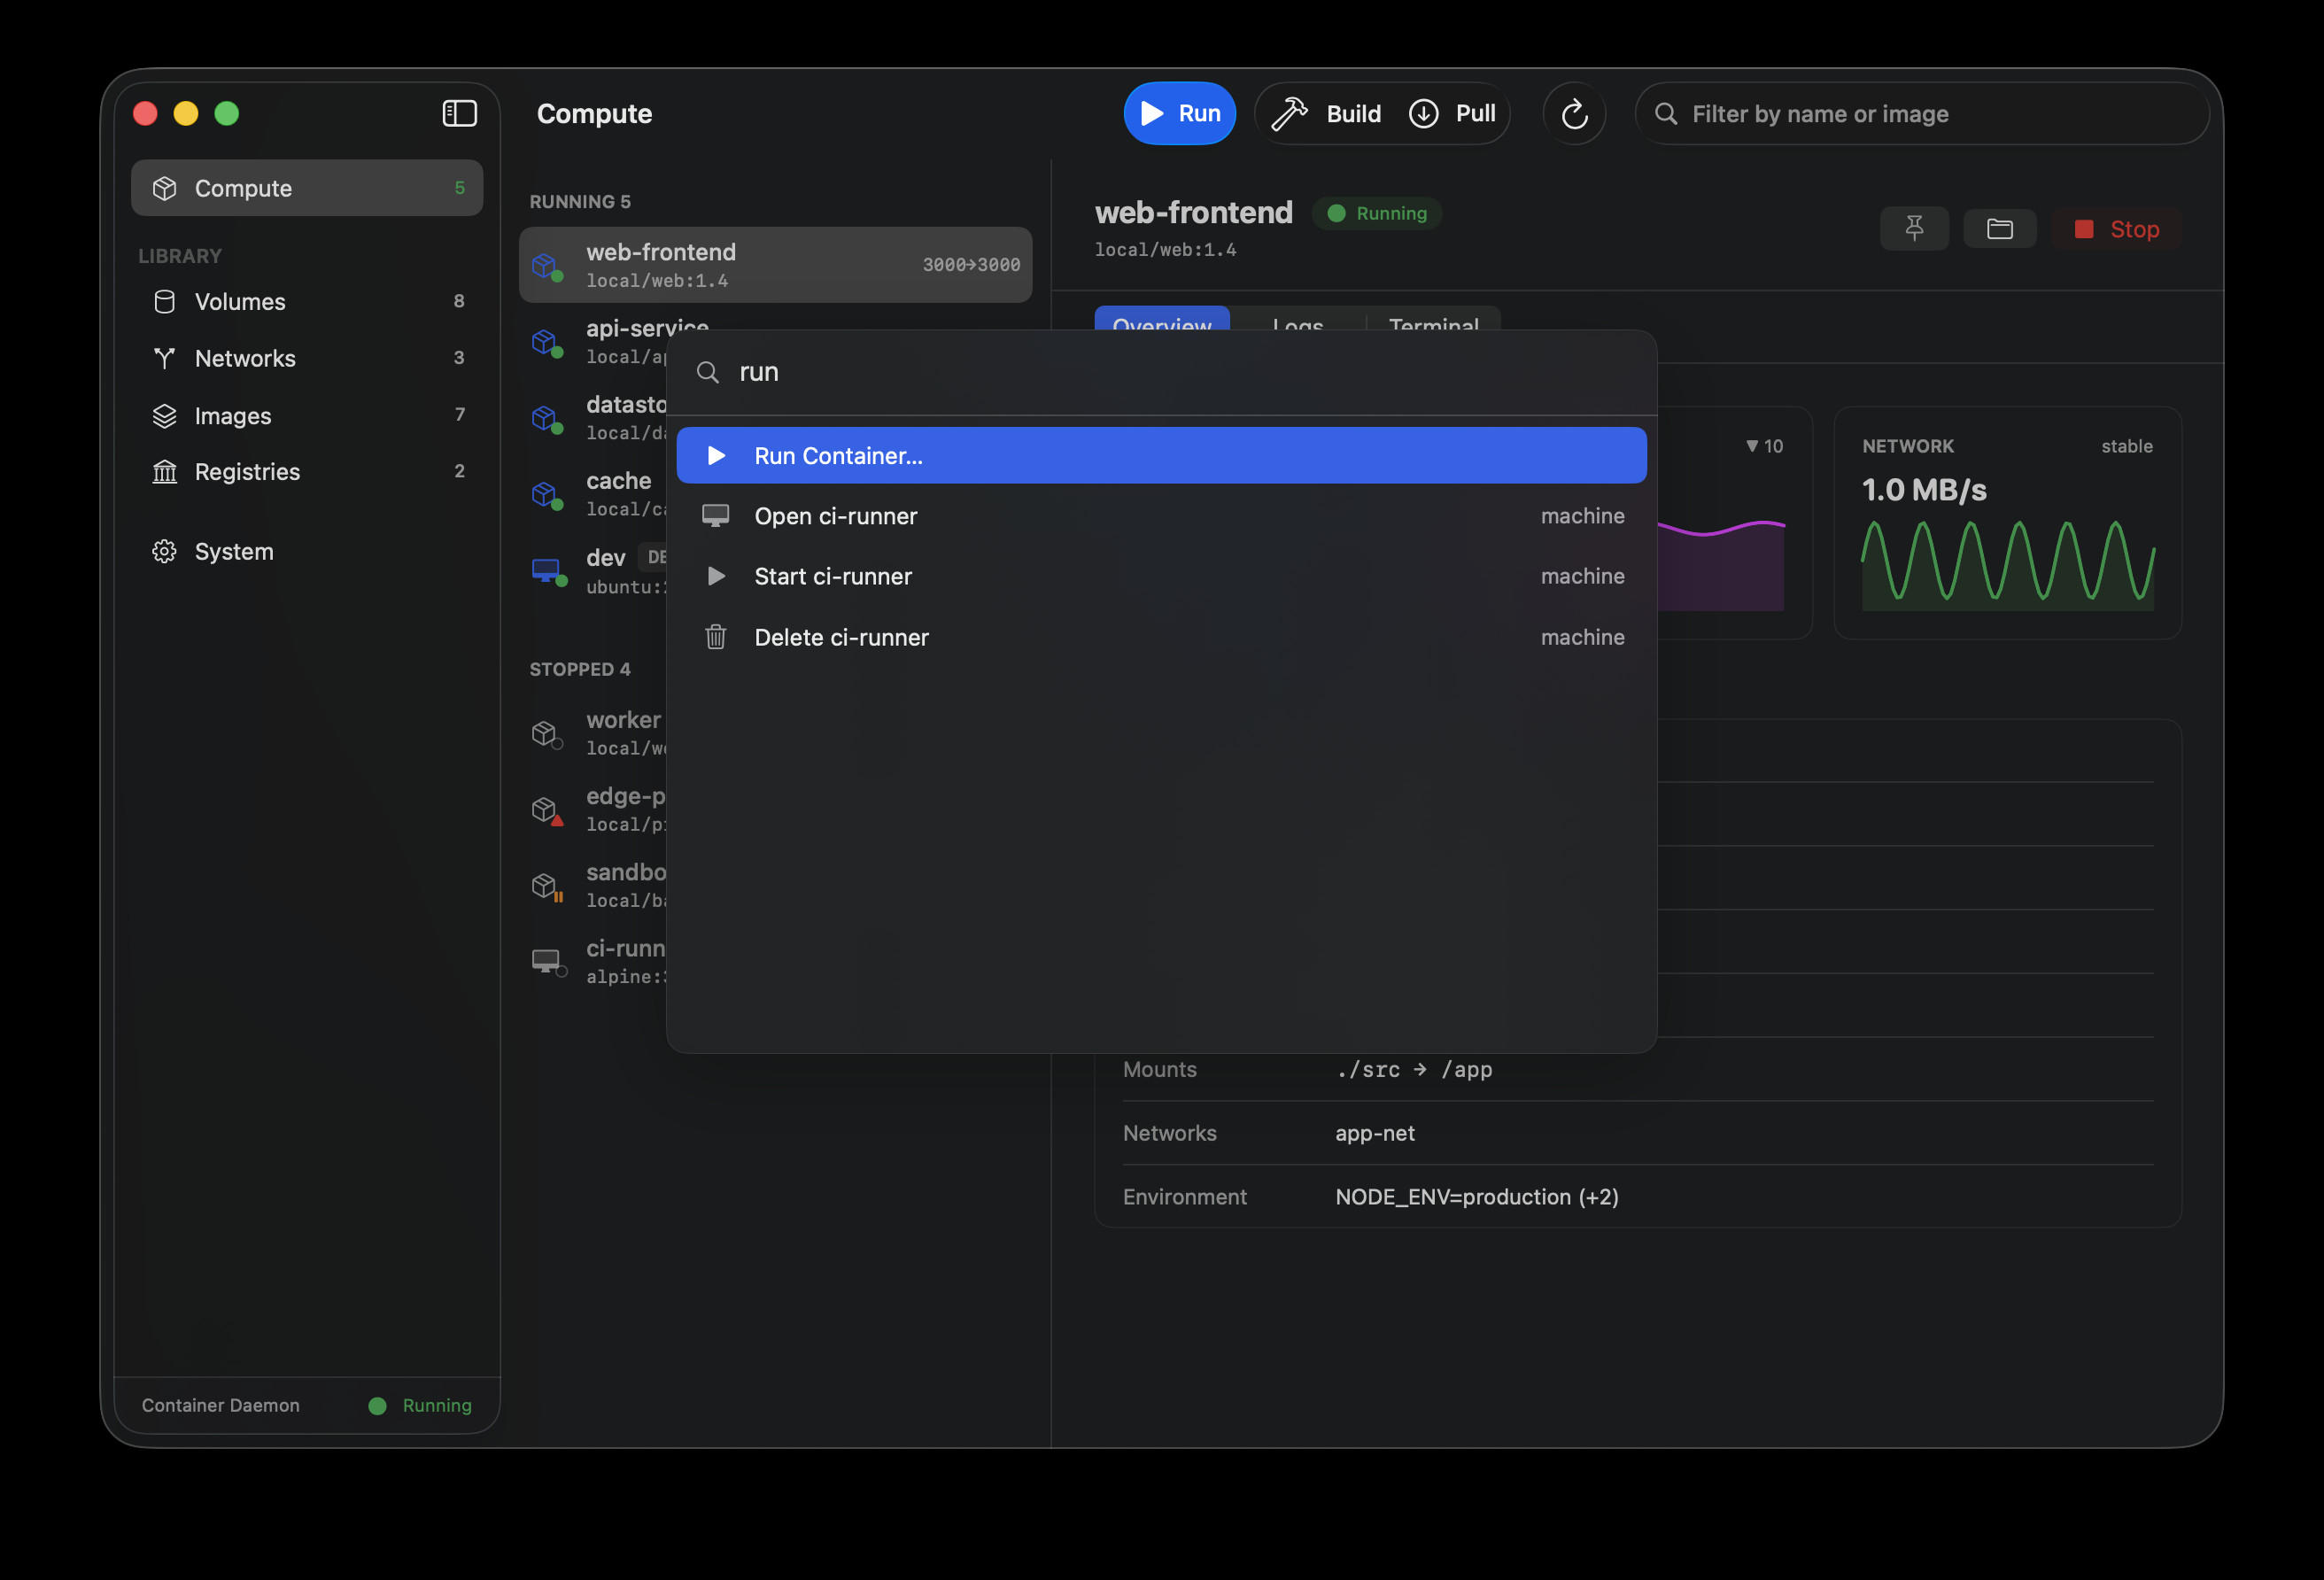Click the monitor icon beside Open ci-runner
2324x1580 pixels.
[x=715, y=516]
